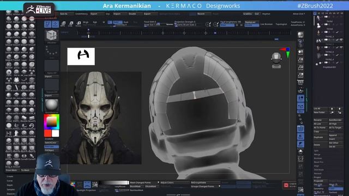Click the Frame icon on right shelf
This screenshot has width=349, height=196.
tap(300, 158)
